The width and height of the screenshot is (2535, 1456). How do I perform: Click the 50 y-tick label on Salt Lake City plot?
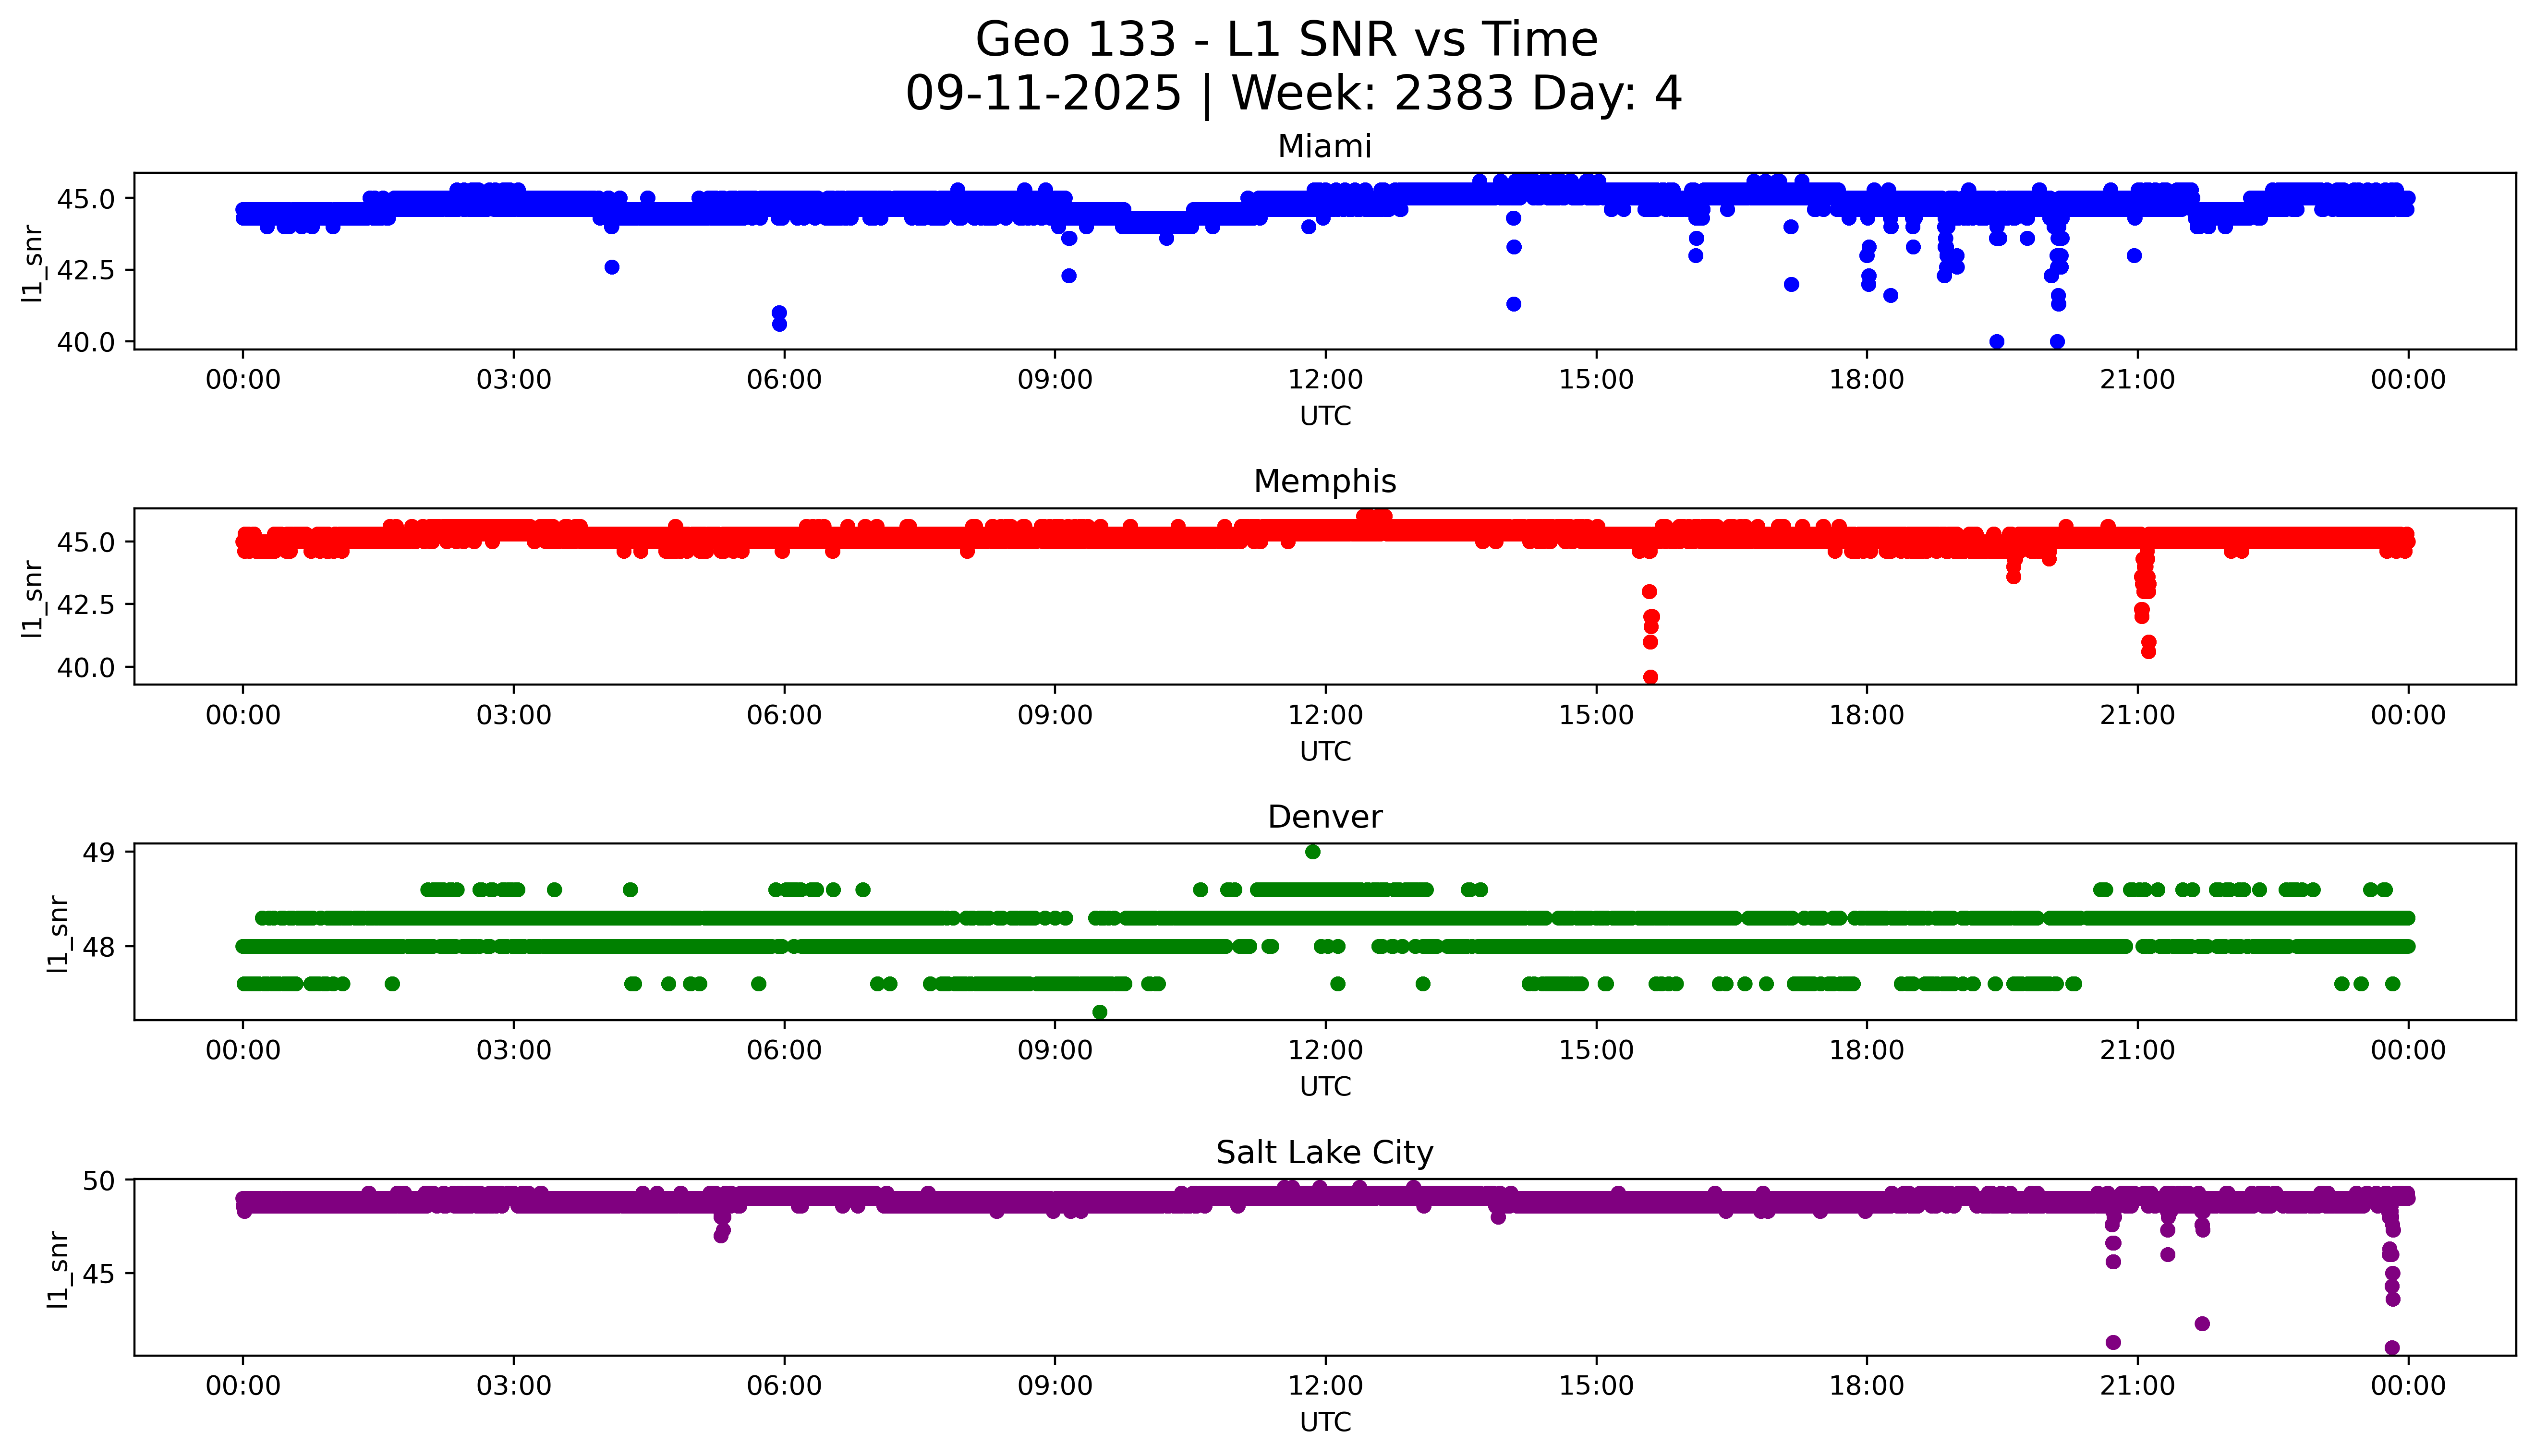[98, 1181]
